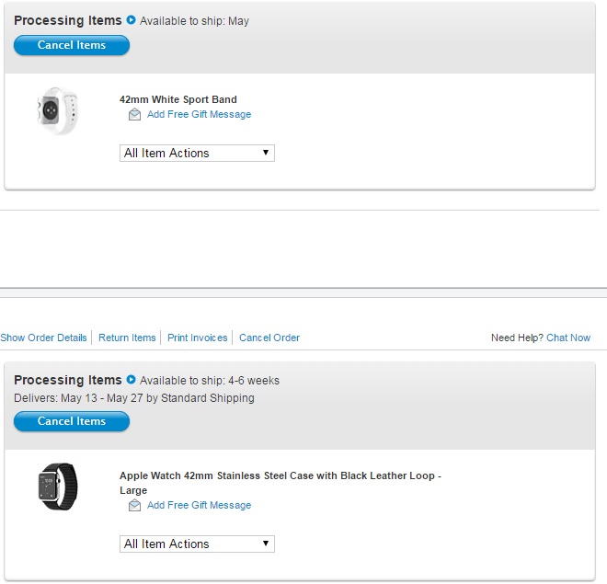Add Free Gift Message to Apple Watch
The image size is (607, 584).
(199, 506)
